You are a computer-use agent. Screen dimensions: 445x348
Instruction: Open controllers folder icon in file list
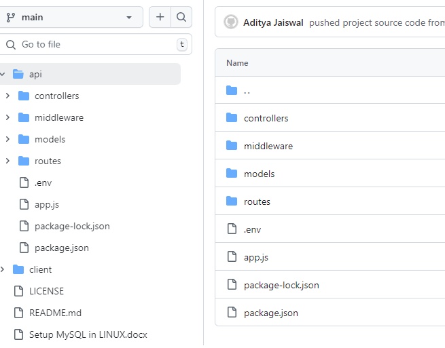tap(232, 118)
